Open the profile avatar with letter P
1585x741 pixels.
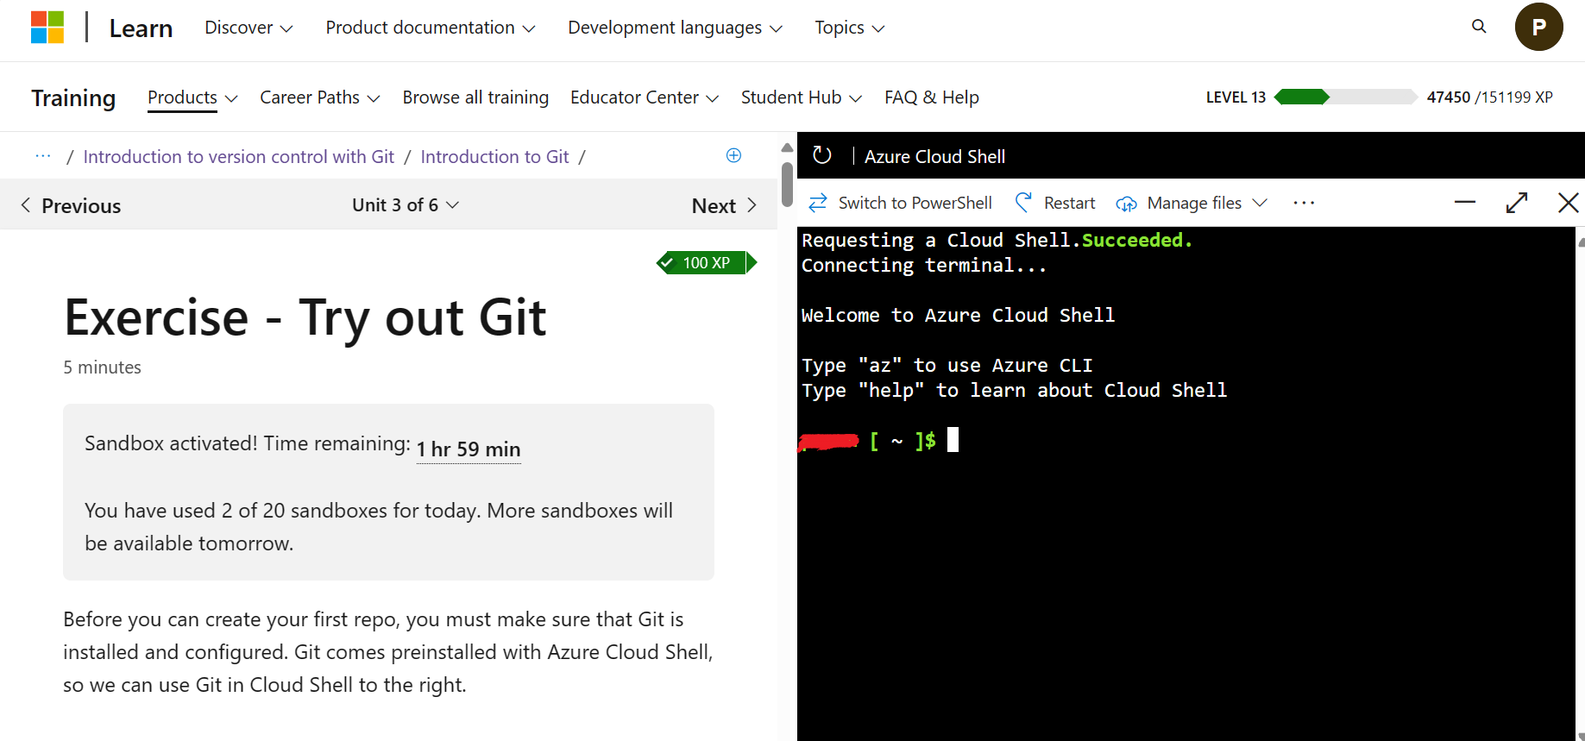click(x=1538, y=27)
